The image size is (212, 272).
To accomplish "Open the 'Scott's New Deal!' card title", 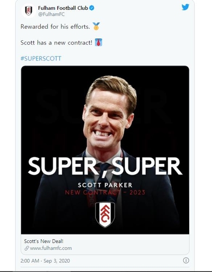I will 43,241.
